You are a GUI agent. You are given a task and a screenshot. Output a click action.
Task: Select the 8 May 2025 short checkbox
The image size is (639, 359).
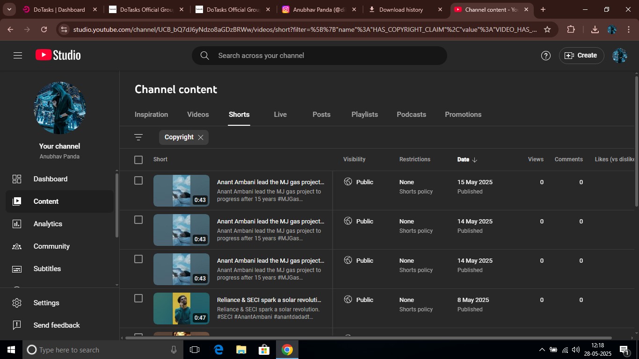coord(138,298)
